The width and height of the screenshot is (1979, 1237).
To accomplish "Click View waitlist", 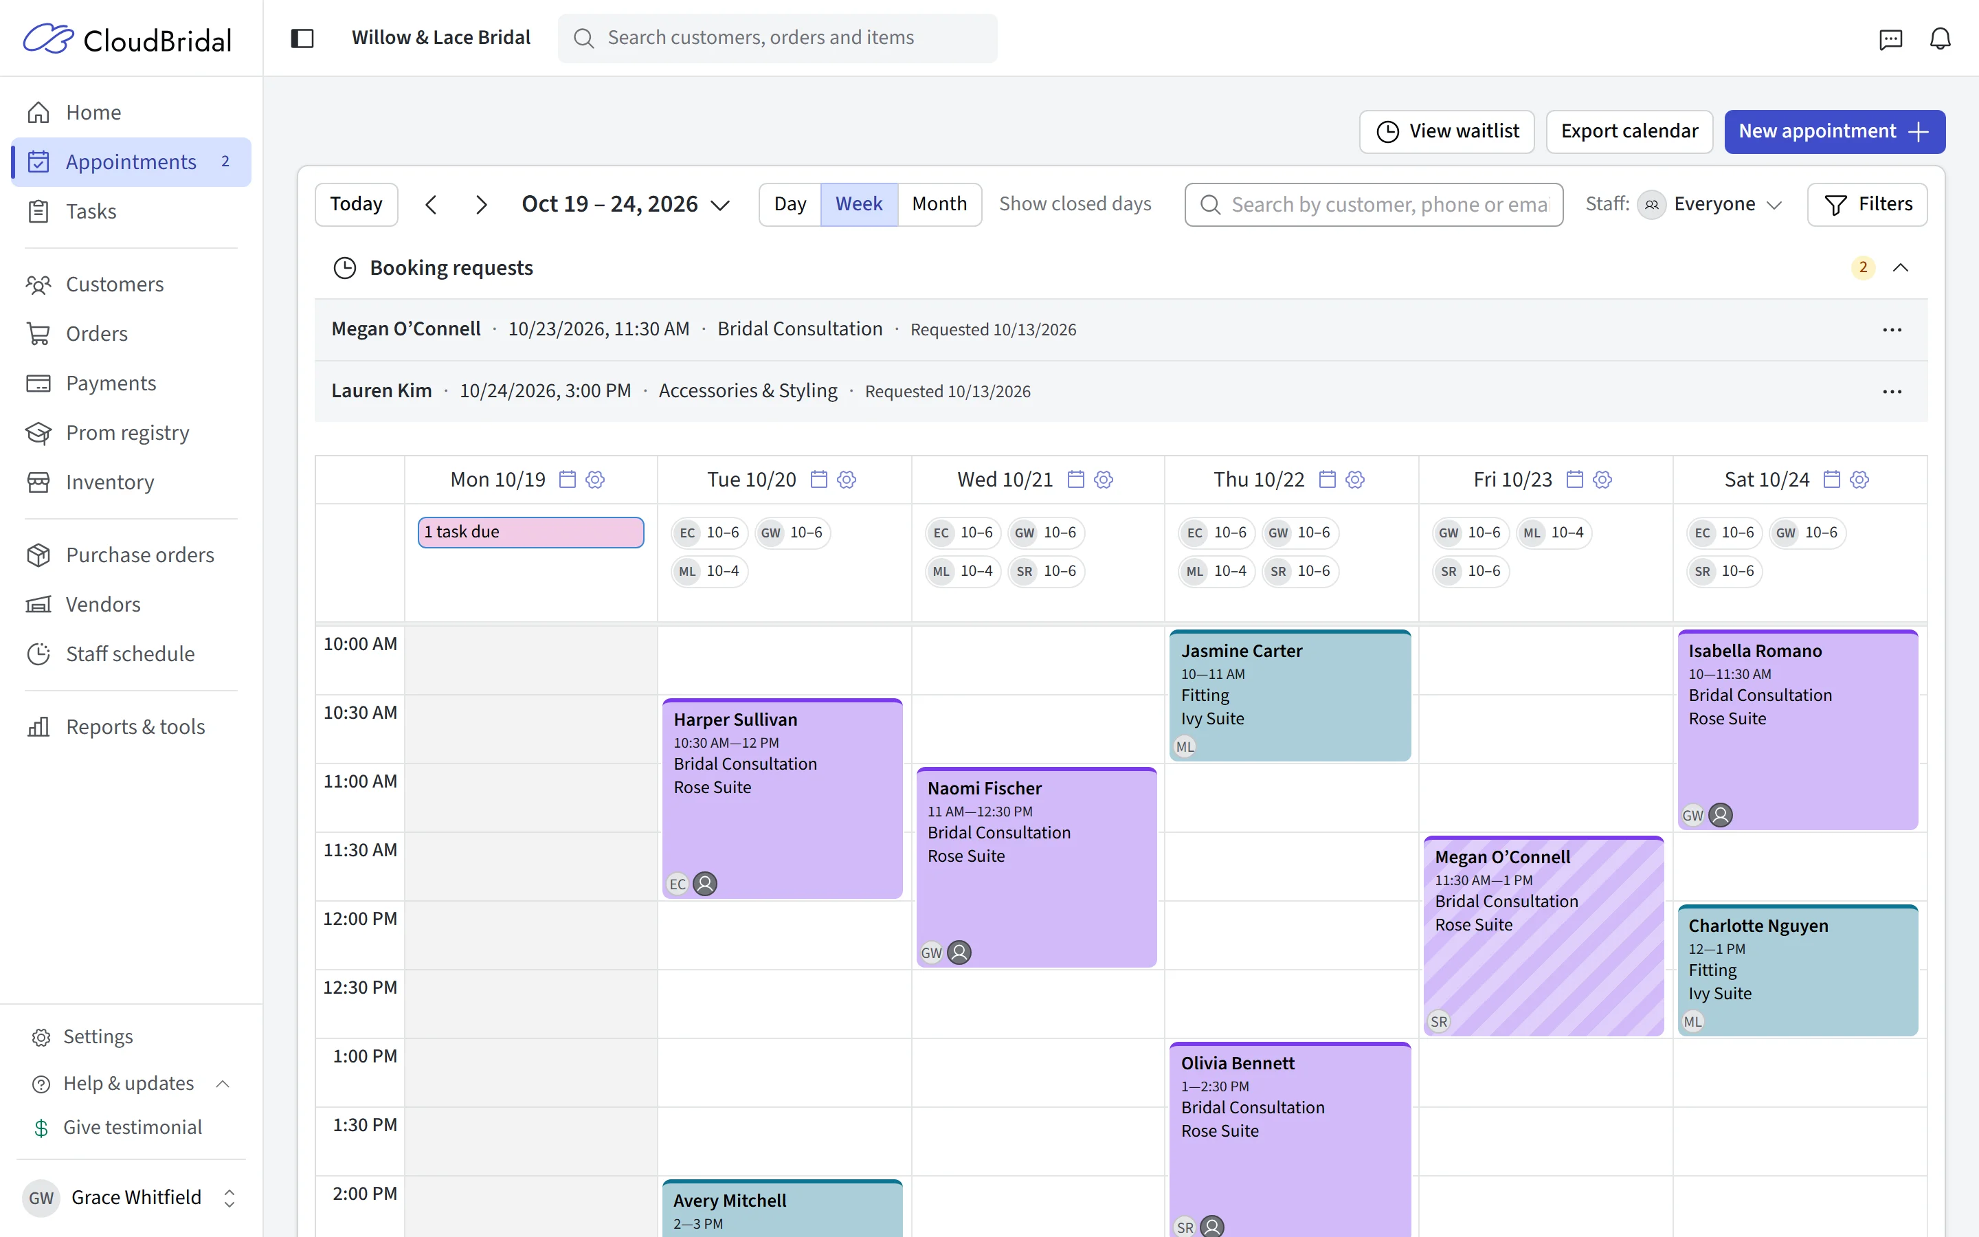I will 1446,132.
